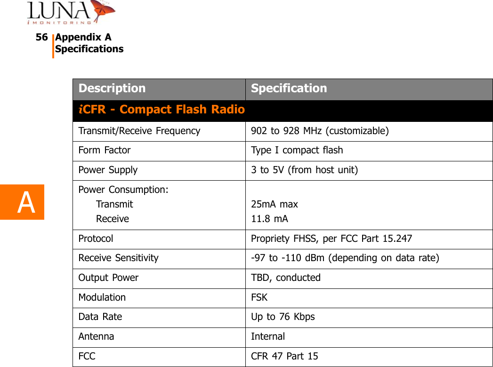Click the Description column header
493x367 pixels.
point(112,88)
